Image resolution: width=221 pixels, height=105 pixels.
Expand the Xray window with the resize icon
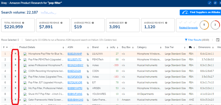(x=210, y=3)
